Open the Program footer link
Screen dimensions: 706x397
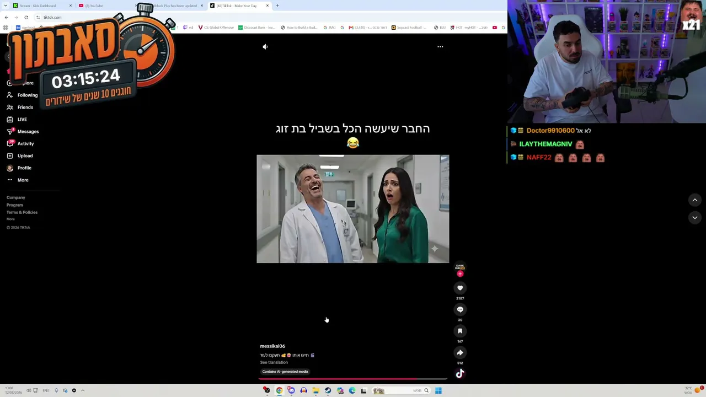pos(15,205)
